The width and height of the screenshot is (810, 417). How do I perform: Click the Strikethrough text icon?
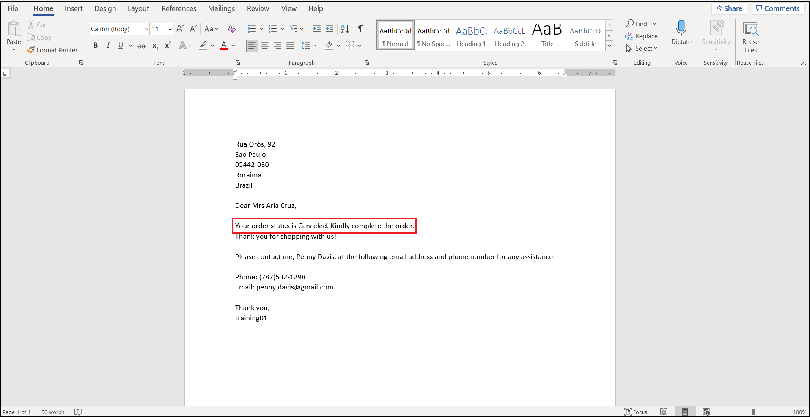142,46
